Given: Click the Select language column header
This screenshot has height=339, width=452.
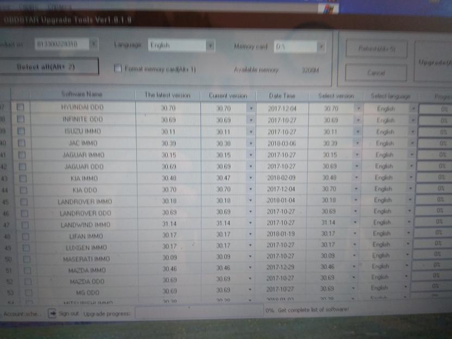Looking at the screenshot, I should (x=390, y=96).
